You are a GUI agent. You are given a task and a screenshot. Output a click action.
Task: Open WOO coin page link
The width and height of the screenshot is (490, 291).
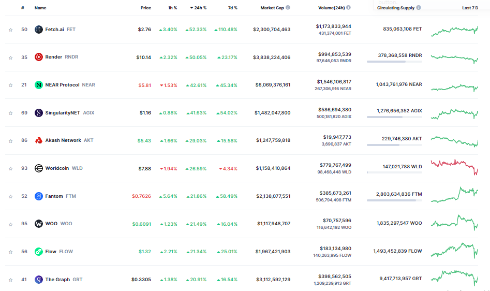(x=53, y=224)
